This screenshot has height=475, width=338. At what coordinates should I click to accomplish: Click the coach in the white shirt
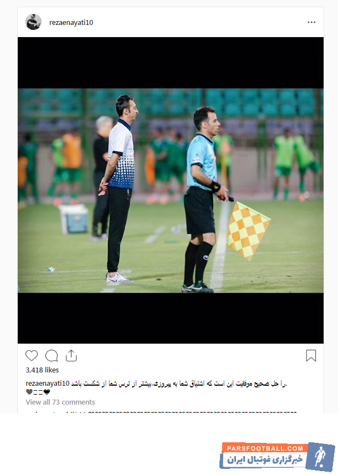(x=119, y=189)
